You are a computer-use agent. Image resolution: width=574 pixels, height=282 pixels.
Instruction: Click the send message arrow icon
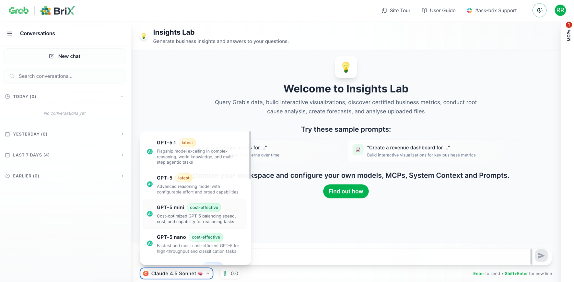click(541, 256)
